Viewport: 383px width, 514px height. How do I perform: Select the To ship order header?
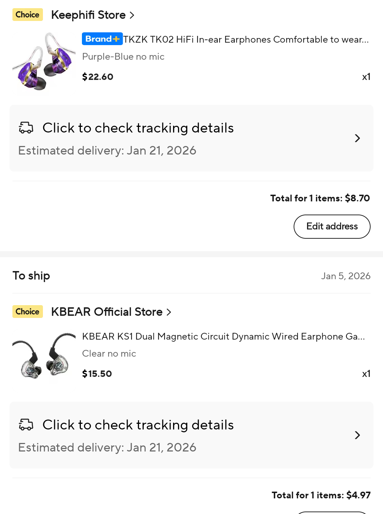coord(31,276)
